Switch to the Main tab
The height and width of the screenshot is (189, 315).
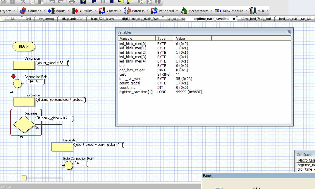click(14, 19)
